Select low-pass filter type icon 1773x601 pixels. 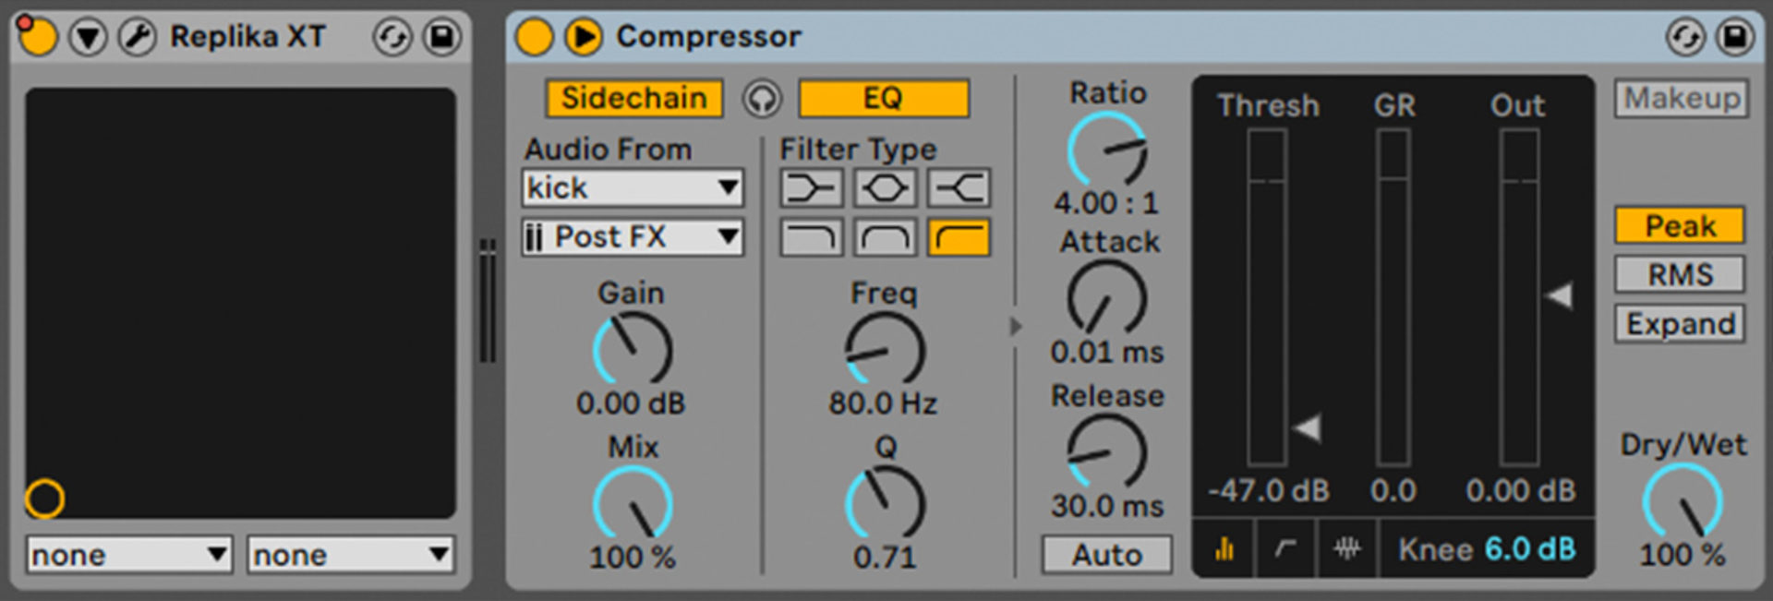tap(812, 237)
